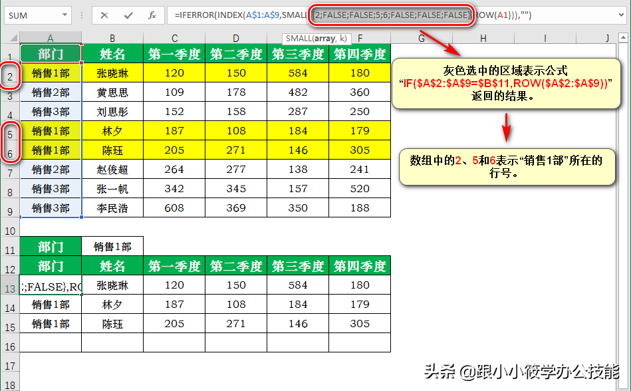
Task: Select column H header
Action: [483, 38]
